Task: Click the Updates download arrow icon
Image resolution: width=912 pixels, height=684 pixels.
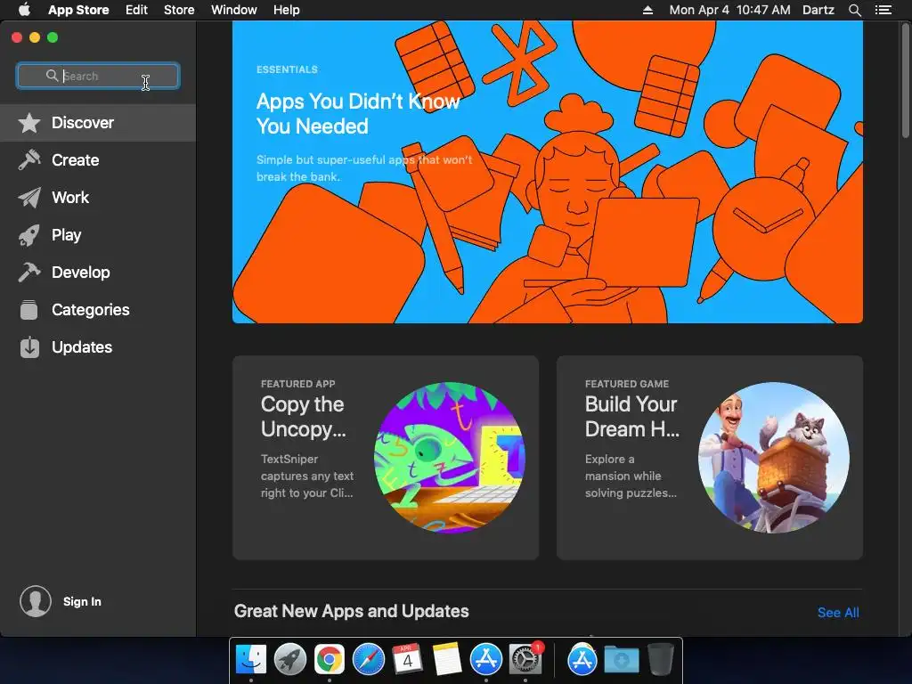Action: pos(29,347)
